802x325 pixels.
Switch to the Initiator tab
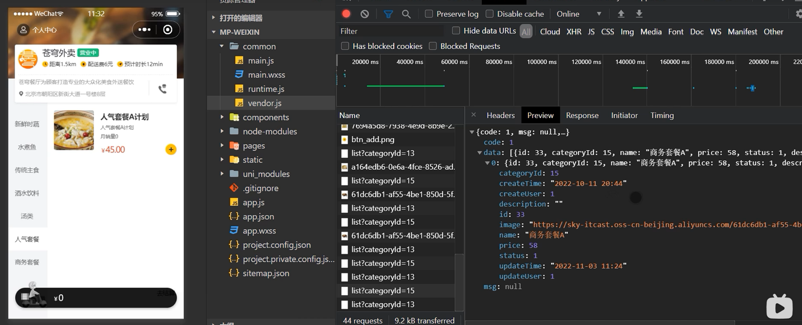(624, 115)
